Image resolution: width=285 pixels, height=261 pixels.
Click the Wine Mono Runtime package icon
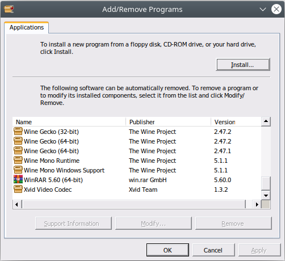tap(18, 160)
